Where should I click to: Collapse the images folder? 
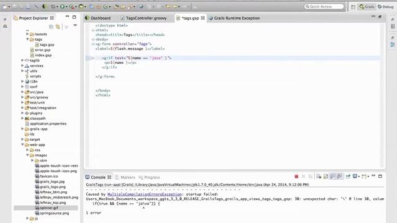click(27, 155)
